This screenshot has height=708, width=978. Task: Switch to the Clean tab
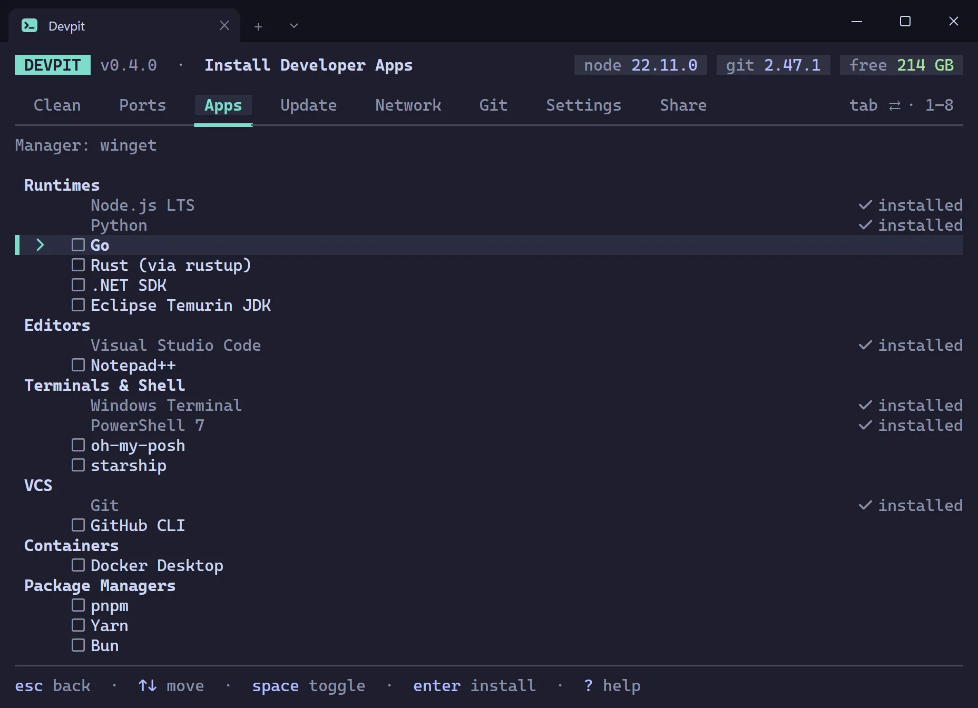[57, 105]
